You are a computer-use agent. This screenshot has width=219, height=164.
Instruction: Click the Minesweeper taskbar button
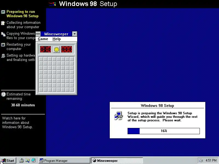[x=117, y=161]
